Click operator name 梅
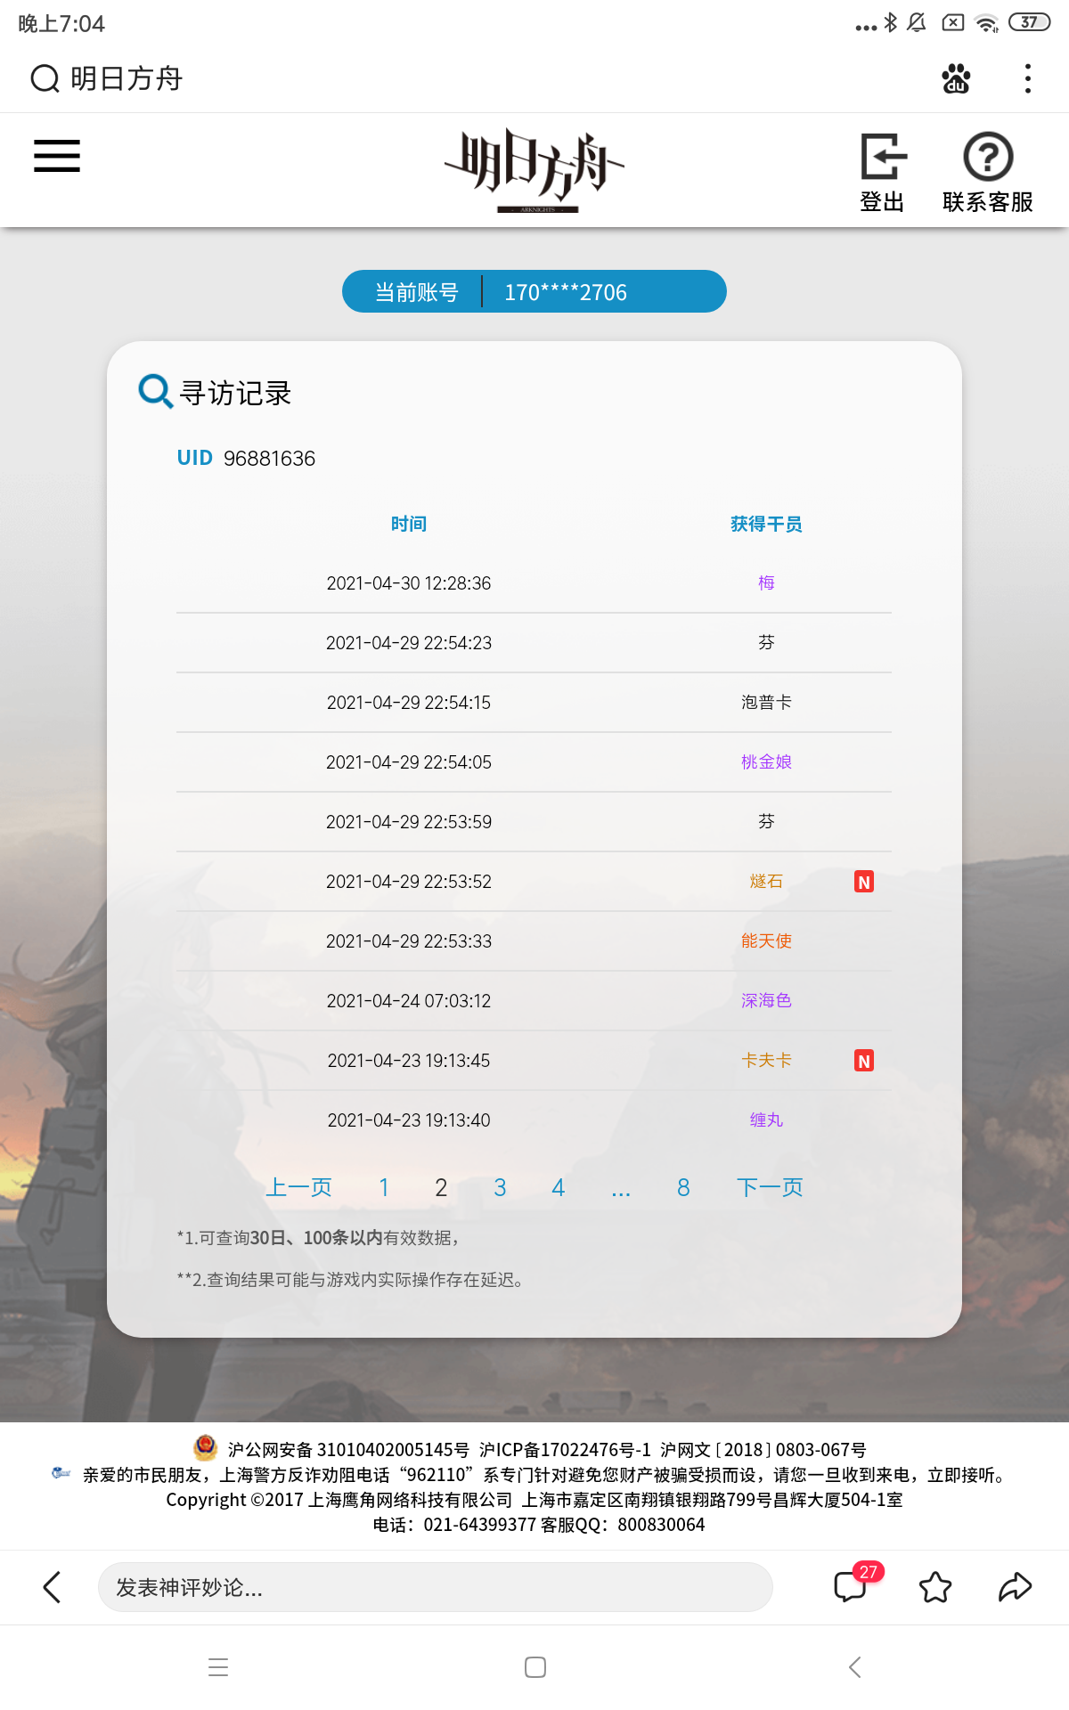 766,582
